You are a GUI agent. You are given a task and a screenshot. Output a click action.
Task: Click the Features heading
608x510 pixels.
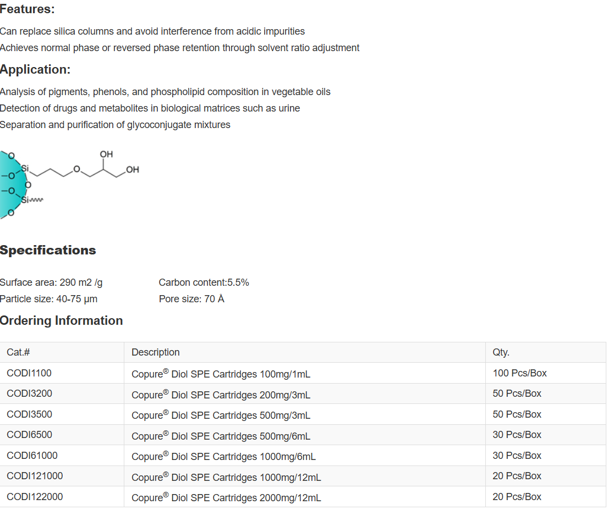(x=28, y=9)
